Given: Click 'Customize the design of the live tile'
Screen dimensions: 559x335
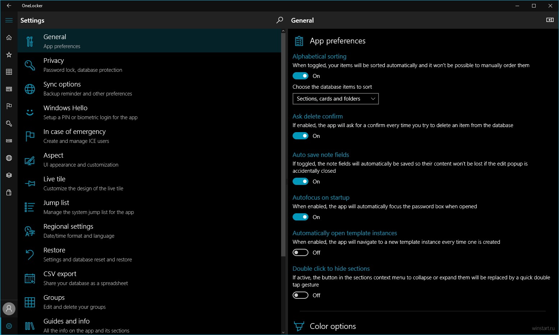Looking at the screenshot, I should click(83, 189).
